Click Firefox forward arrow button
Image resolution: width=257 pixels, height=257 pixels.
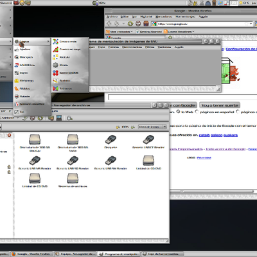(x=117, y=24)
